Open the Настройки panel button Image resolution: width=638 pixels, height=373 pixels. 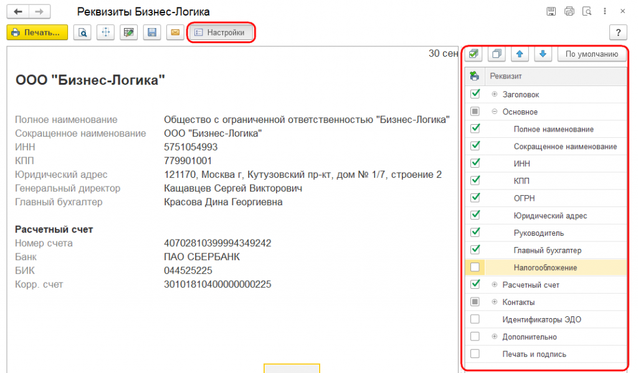pyautogui.click(x=220, y=32)
